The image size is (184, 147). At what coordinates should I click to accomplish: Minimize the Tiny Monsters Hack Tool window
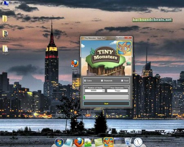pyautogui.click(x=118, y=38)
